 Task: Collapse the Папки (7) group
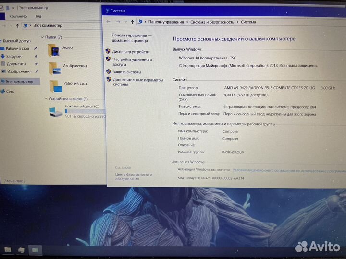(x=42, y=37)
